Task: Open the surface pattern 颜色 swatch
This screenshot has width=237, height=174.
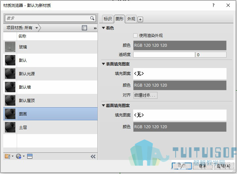Action: [x=180, y=85]
